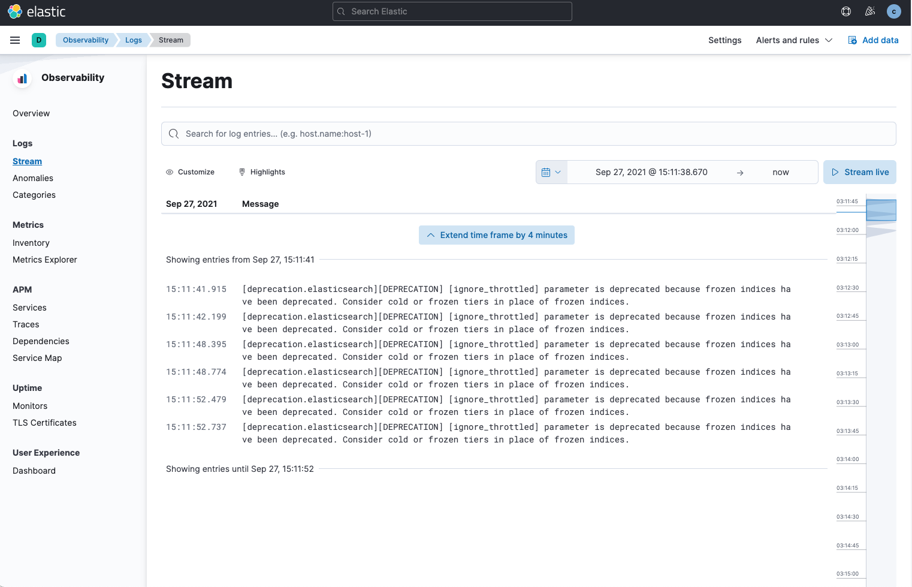Click the Highlights marker icon
Screen dimensions: 912x587
[x=241, y=172]
